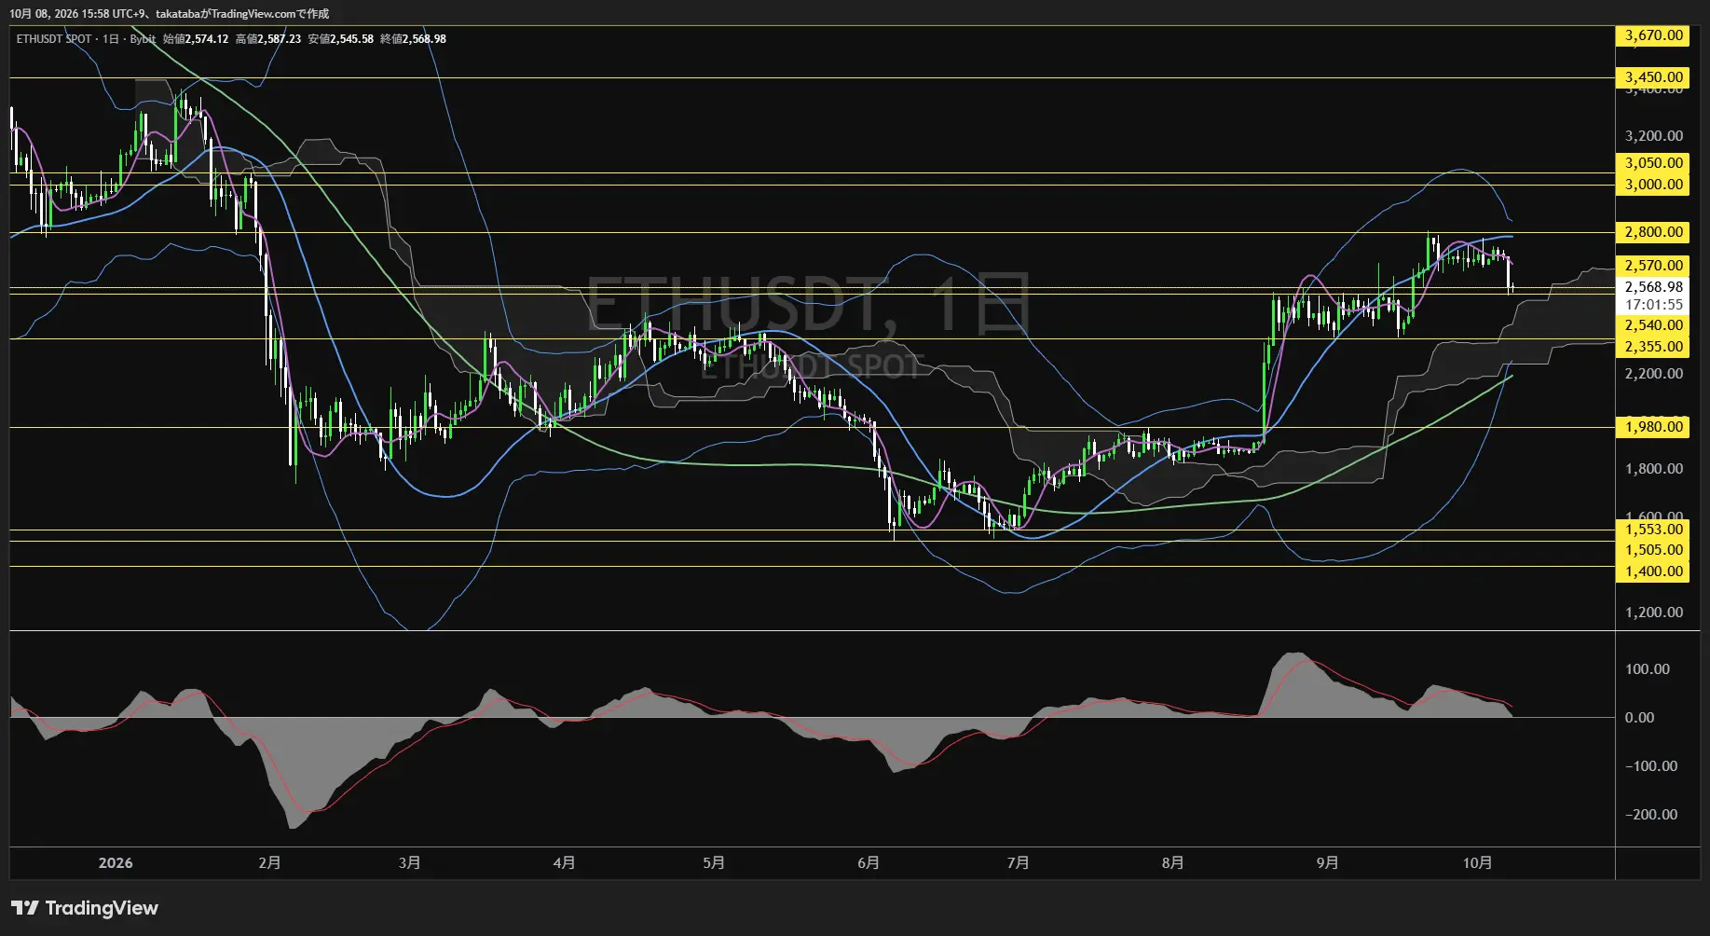The width and height of the screenshot is (1710, 936).
Task: Select the 1,980.00 price line label
Action: [x=1652, y=427]
